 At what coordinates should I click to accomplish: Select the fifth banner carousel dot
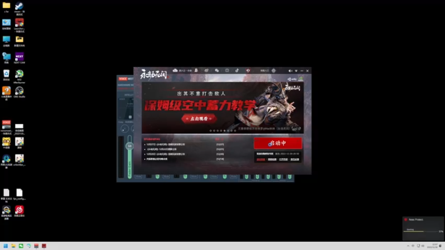(225, 131)
